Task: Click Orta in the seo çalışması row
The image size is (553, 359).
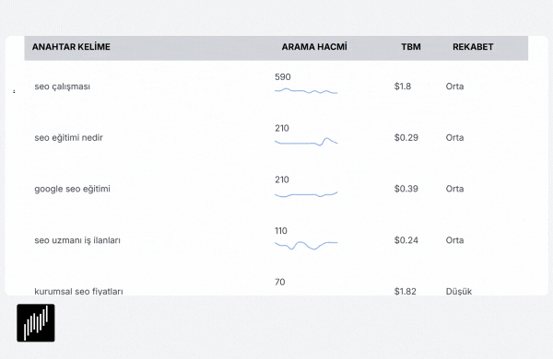Action: click(x=454, y=87)
